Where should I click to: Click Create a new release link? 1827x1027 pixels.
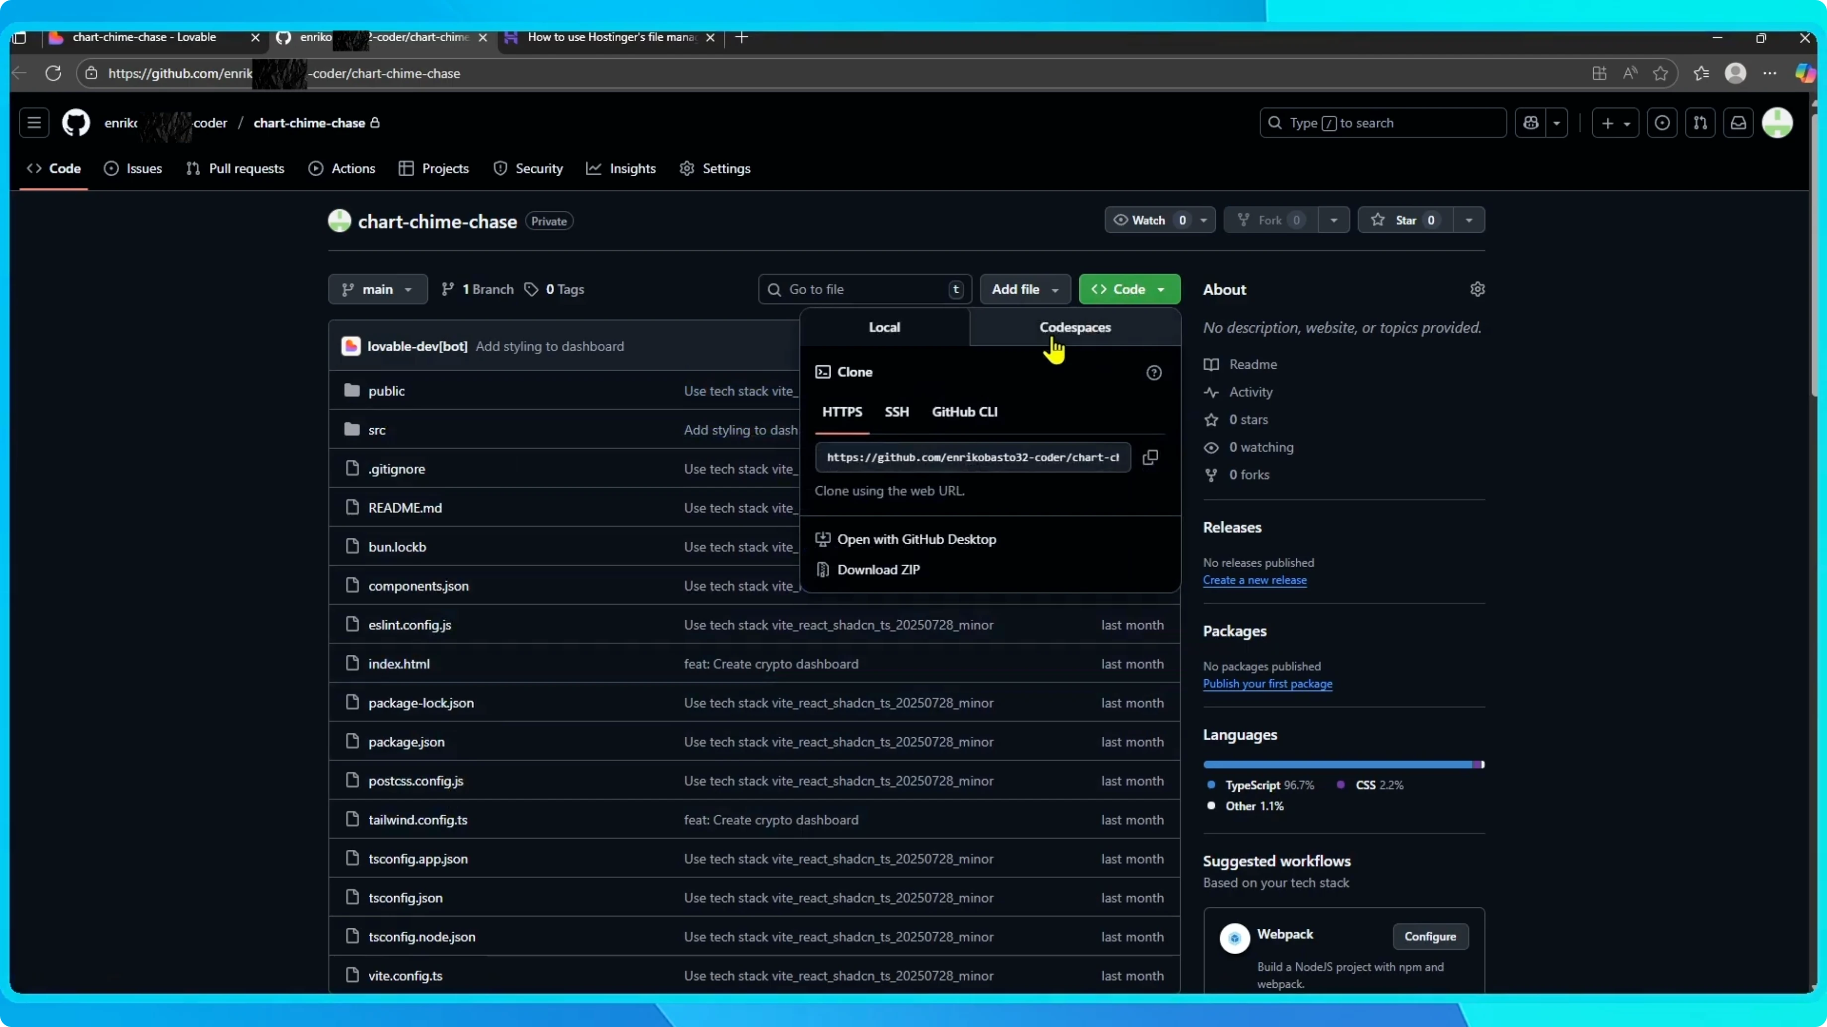[x=1254, y=580]
